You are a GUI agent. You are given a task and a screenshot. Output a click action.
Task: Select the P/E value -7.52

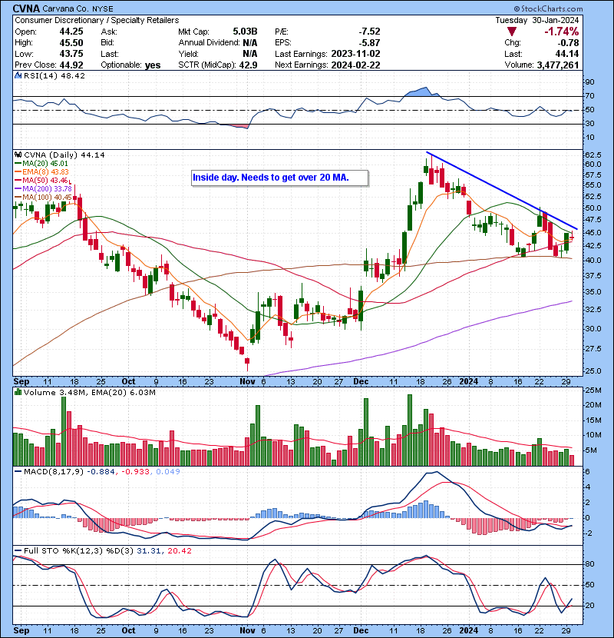click(x=369, y=32)
